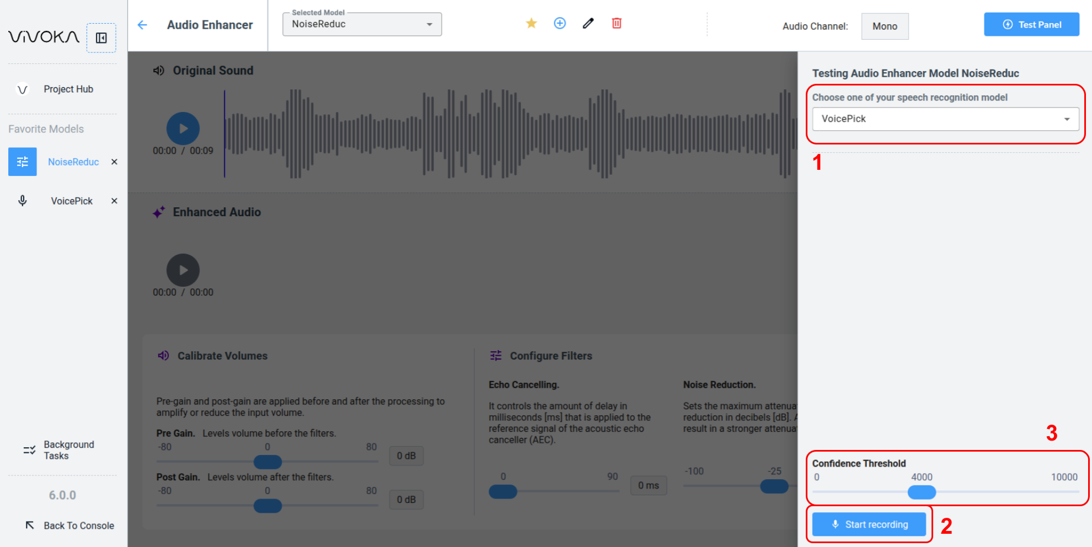Go back using the left arrow icon
Screen dimensions: 1092x547
point(142,25)
